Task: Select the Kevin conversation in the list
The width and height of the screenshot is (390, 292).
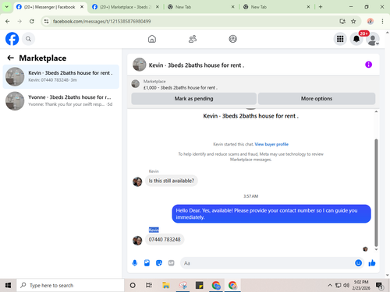Action: (x=61, y=76)
